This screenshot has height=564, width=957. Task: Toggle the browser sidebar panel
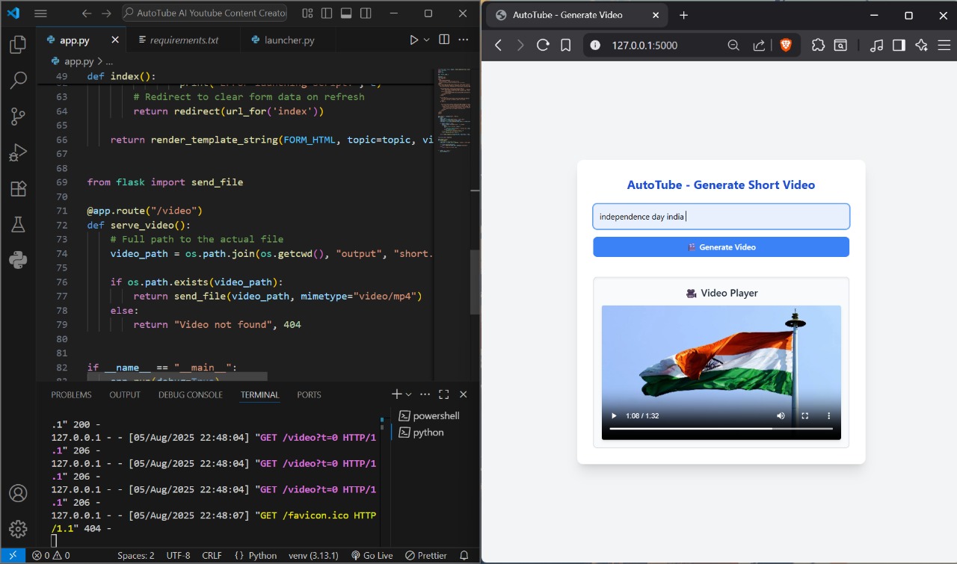(899, 45)
